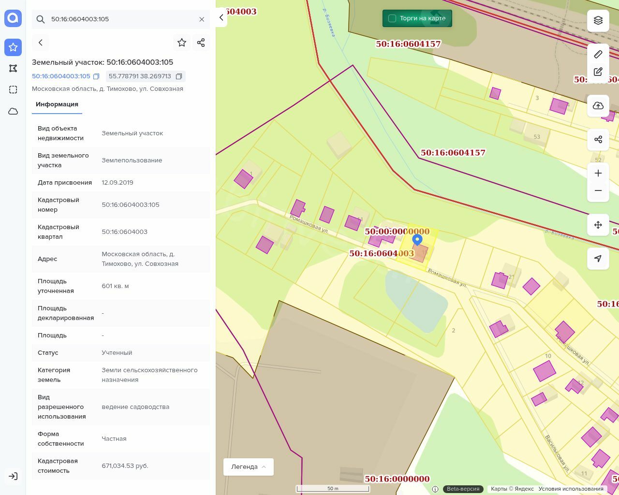
Task: Enable the Торги на карте checkbox
Action: [x=392, y=18]
